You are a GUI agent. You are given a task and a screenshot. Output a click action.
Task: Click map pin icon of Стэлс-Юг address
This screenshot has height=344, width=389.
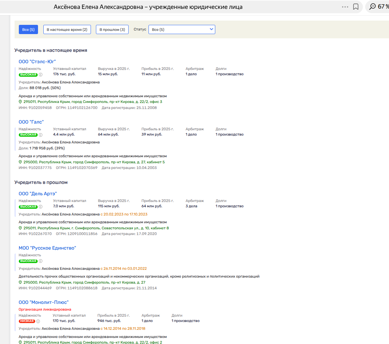20,102
